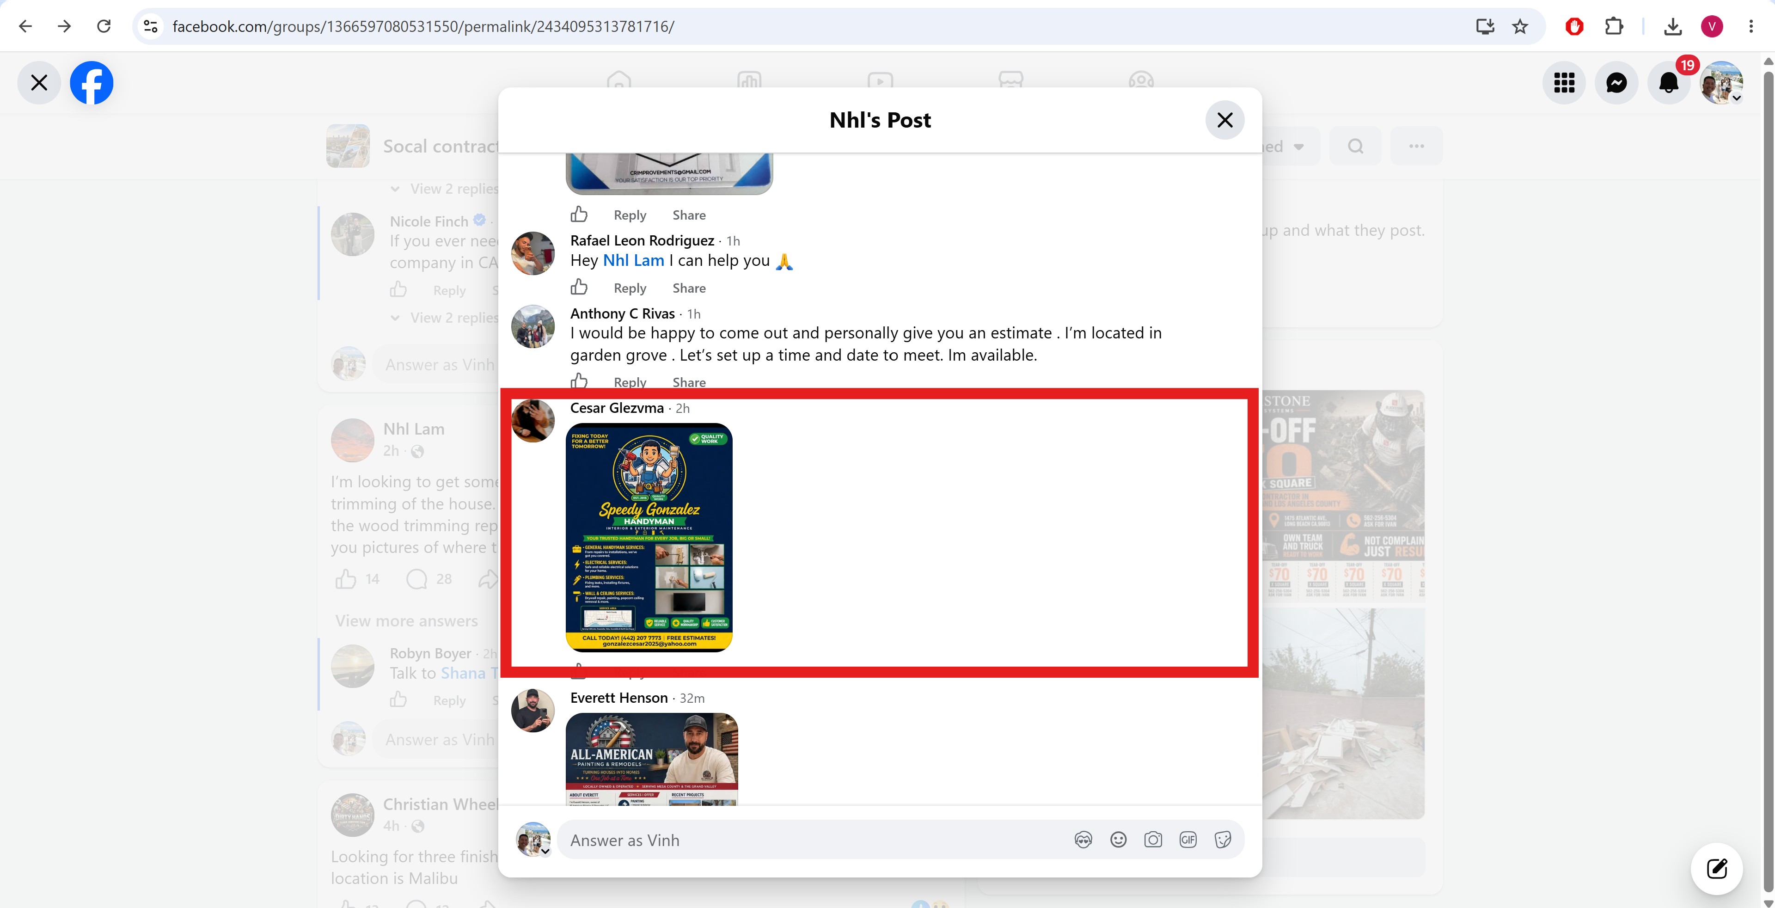
Task: Go back to the previous browser page
Action: tap(25, 26)
